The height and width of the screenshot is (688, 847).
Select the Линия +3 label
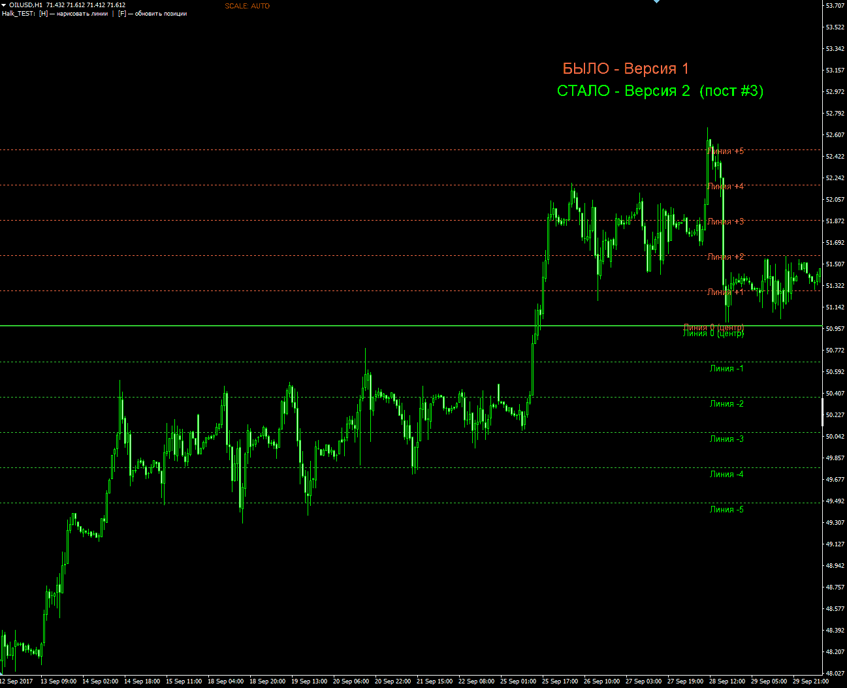click(726, 221)
